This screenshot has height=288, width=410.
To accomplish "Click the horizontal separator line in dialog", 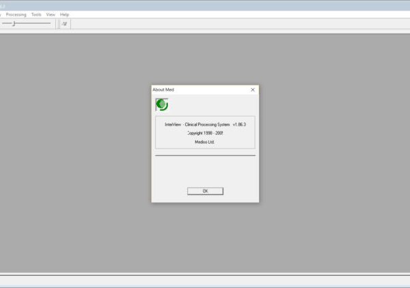I will point(205,155).
